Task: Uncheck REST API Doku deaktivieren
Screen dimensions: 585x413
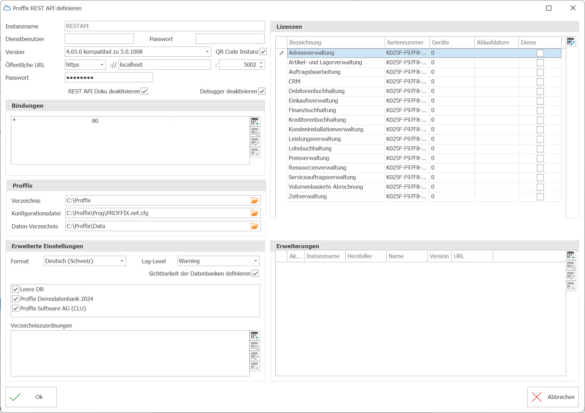Action: click(x=145, y=91)
